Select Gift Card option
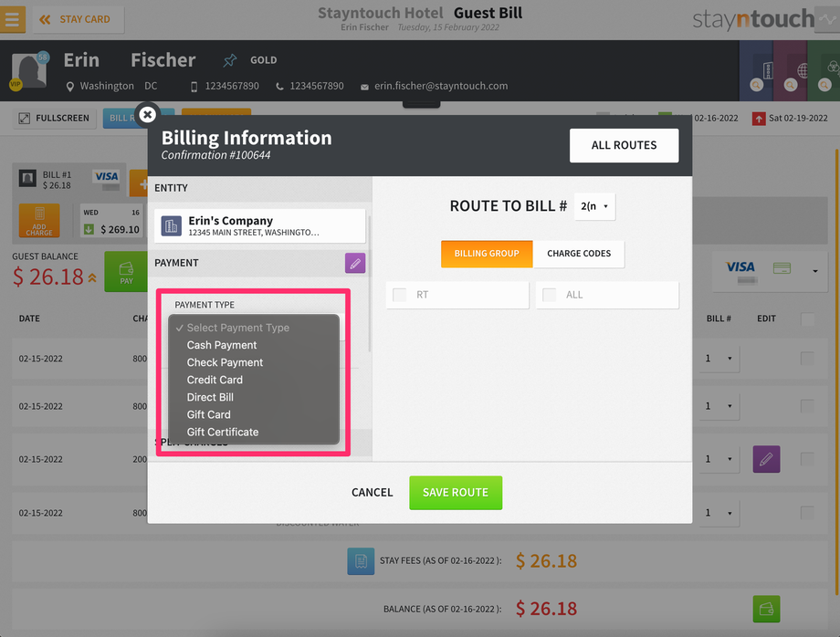The height and width of the screenshot is (637, 840). [254, 414]
